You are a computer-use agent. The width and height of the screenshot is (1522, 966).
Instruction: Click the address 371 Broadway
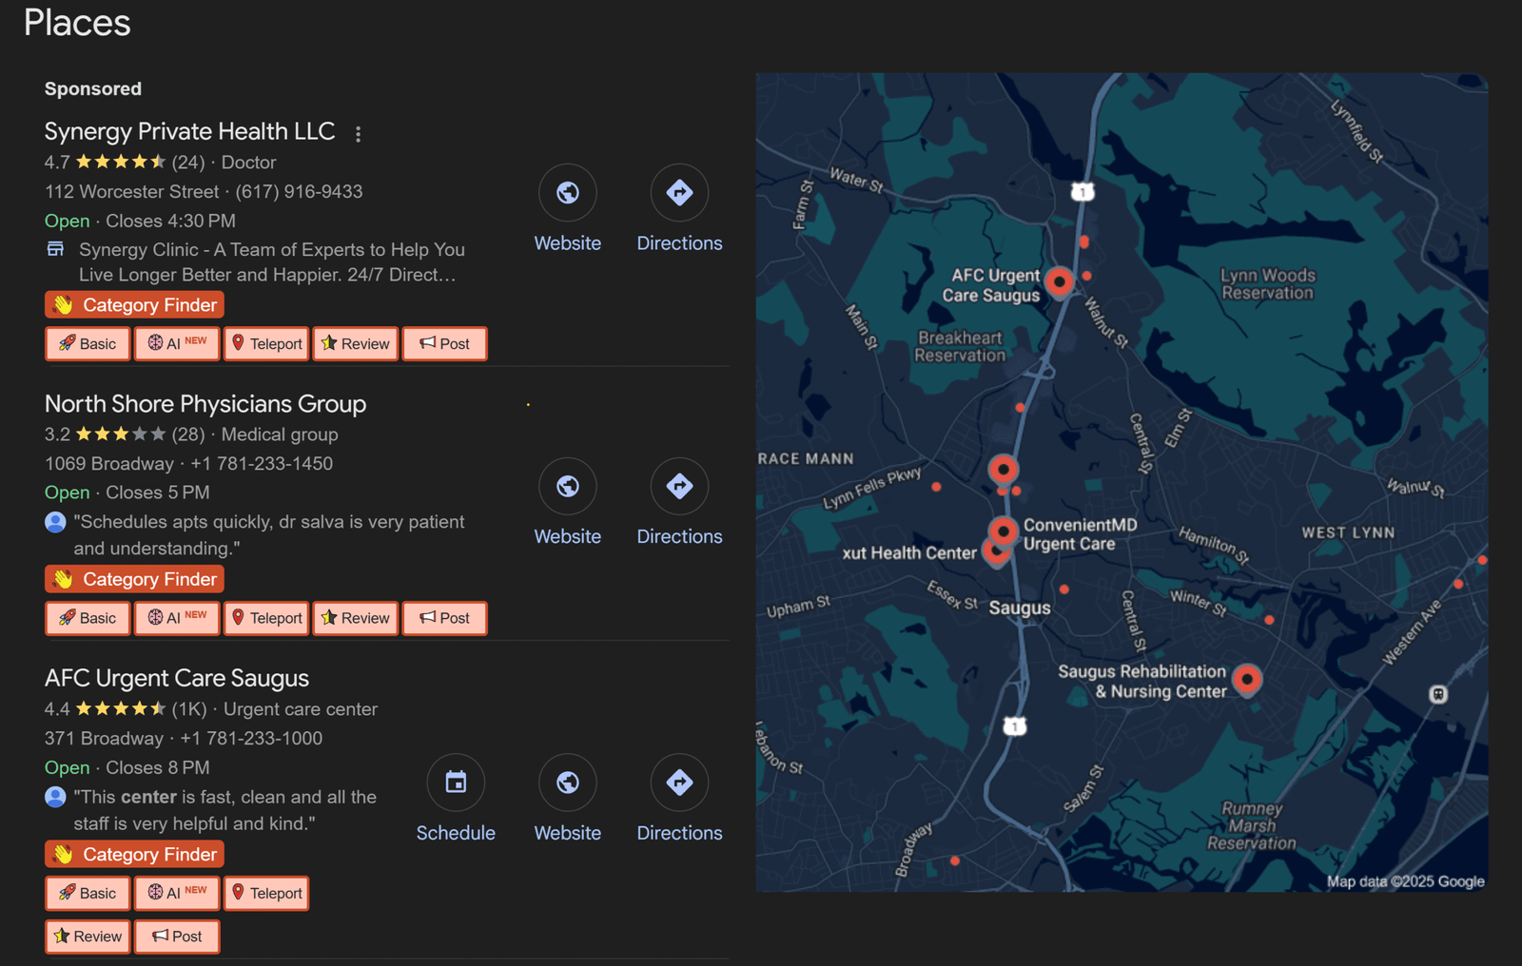(x=104, y=739)
